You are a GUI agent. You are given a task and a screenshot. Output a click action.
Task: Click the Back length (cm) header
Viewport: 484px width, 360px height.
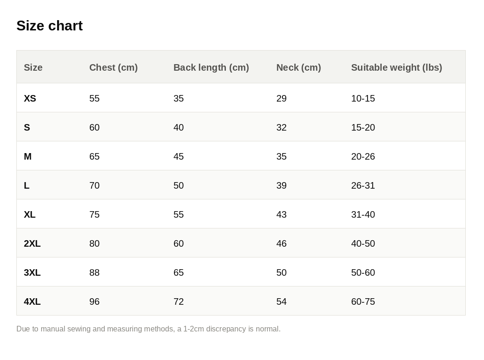(x=211, y=67)
